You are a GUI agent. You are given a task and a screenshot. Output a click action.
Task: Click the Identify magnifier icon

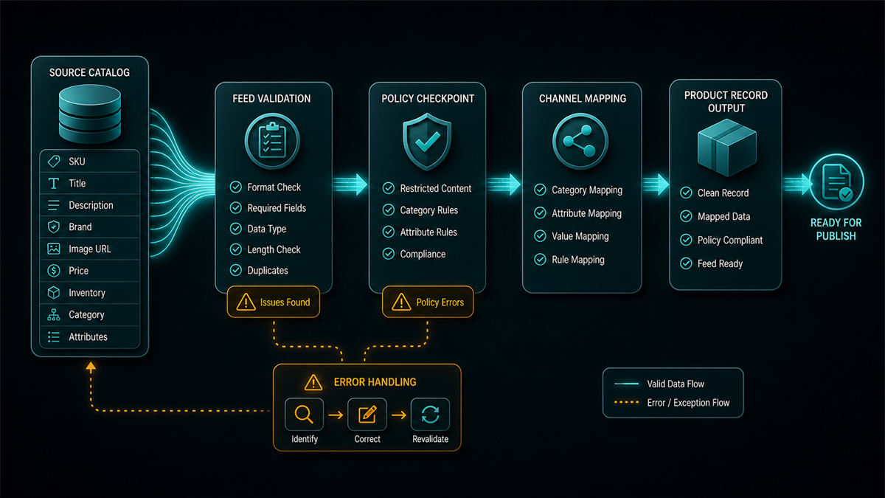(x=304, y=415)
